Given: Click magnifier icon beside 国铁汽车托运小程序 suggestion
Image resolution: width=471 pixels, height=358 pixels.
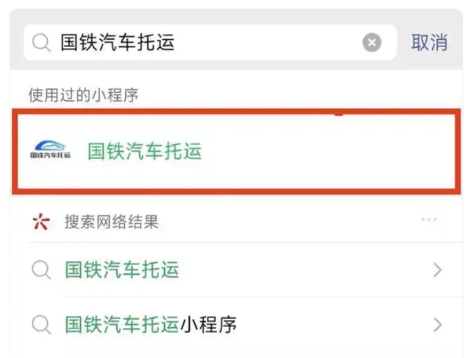Looking at the screenshot, I should (41, 325).
